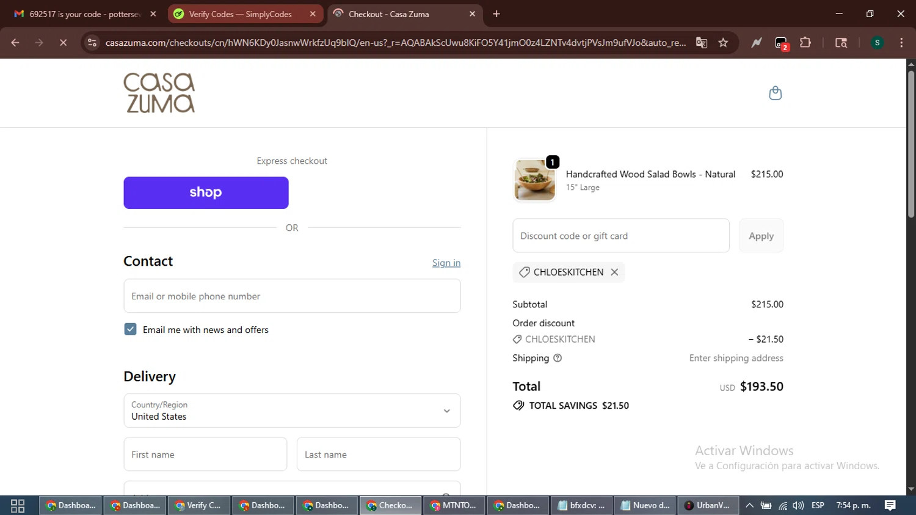Open the shopping bag cart icon
The image size is (916, 515).
775,93
